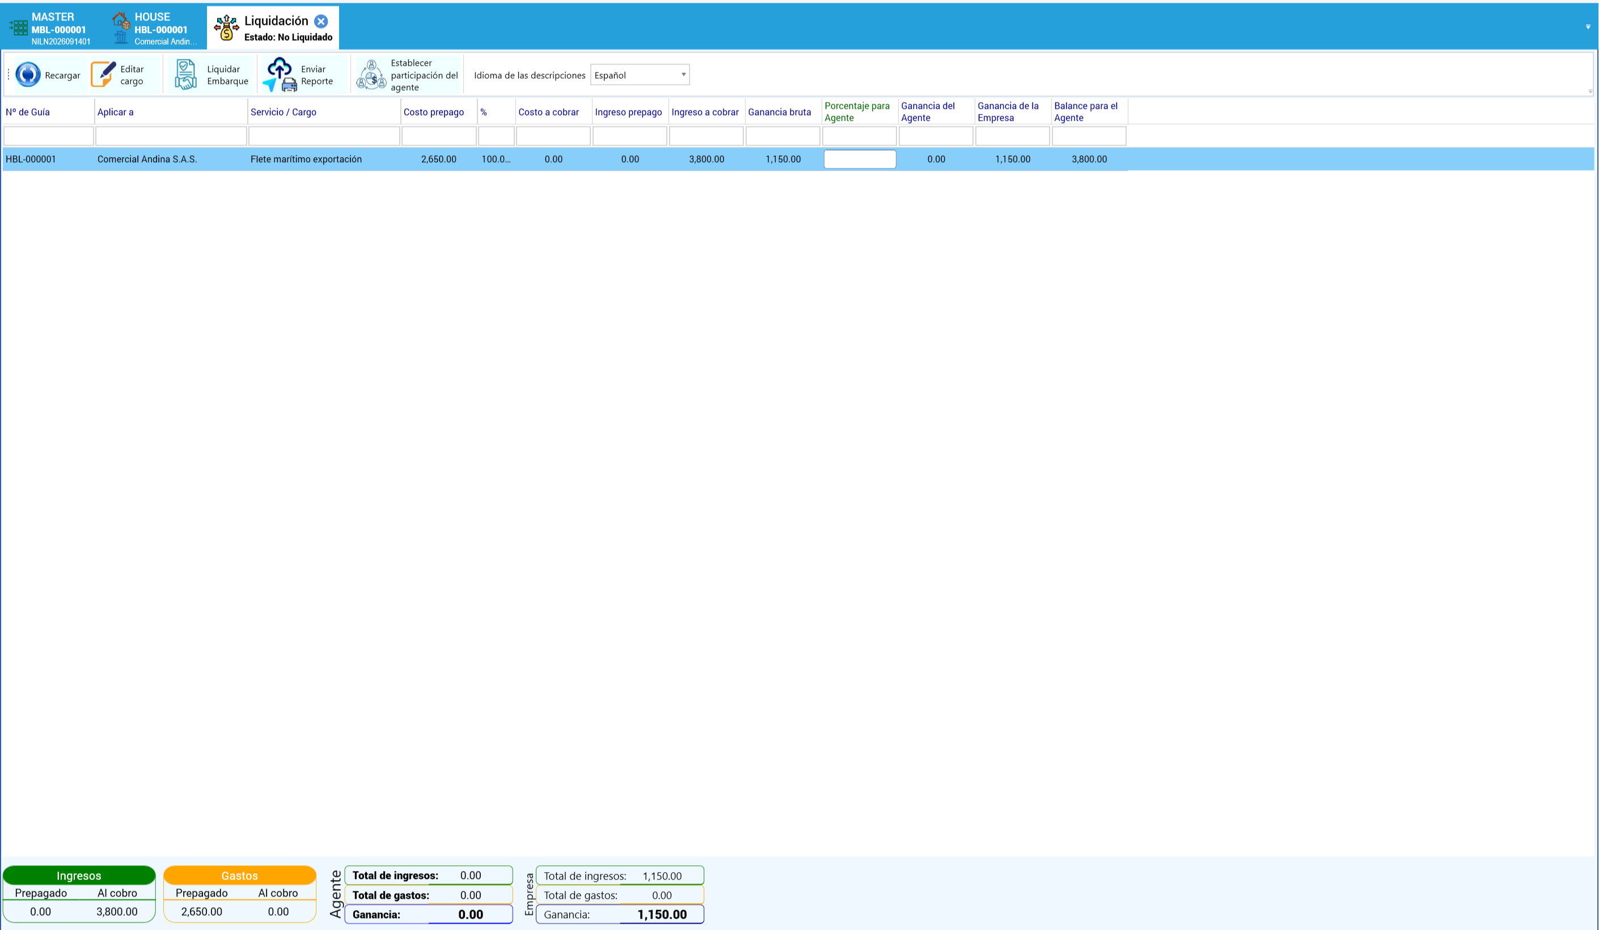Click the orange Gastos summary header
1599x930 pixels.
240,876
